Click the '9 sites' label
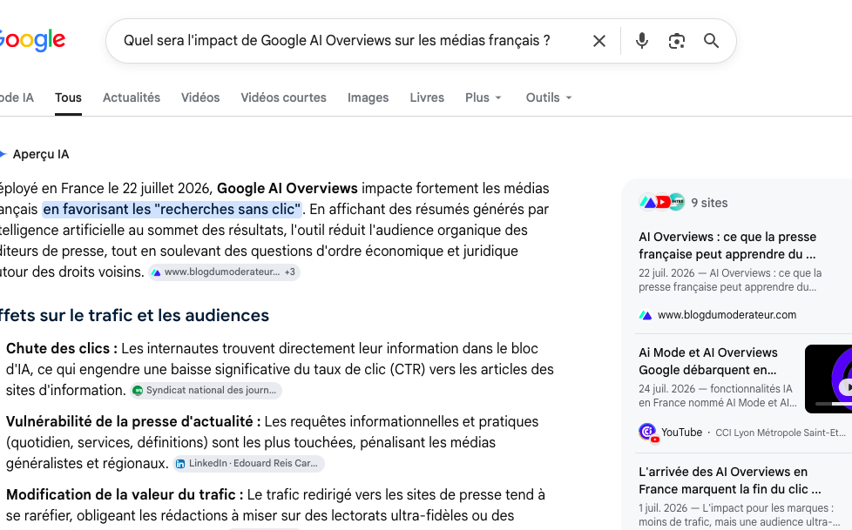The image size is (852, 530). pos(709,203)
